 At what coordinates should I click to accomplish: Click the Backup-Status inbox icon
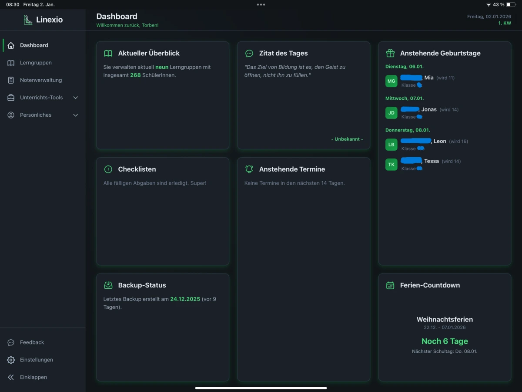(x=108, y=285)
